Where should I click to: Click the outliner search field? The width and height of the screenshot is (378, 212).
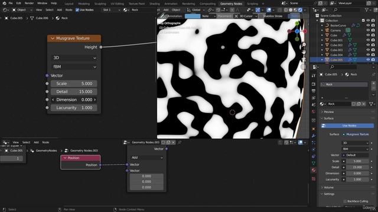click(x=347, y=10)
